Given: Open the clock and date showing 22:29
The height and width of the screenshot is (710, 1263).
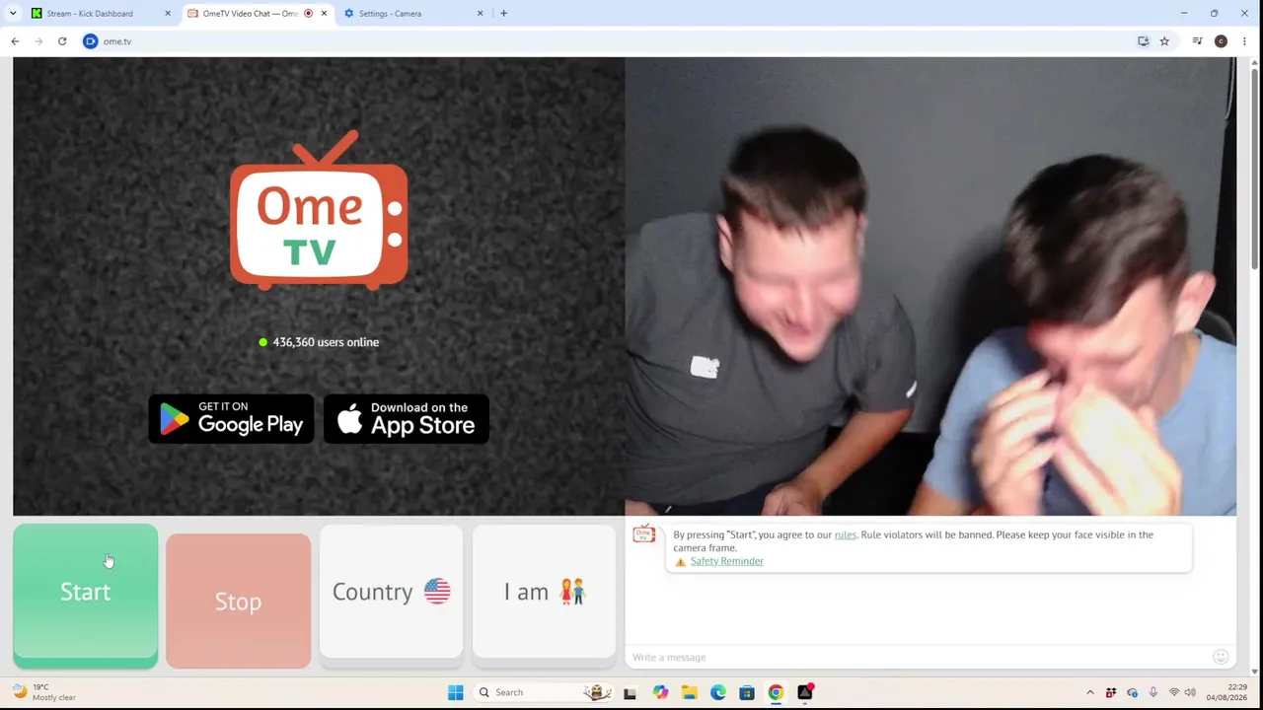Looking at the screenshot, I should coord(1226,692).
